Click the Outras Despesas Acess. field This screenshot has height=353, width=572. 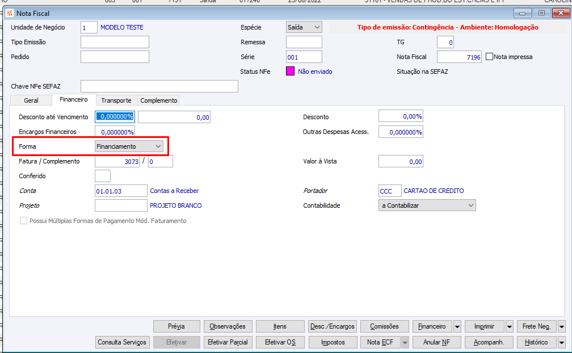pyautogui.click(x=401, y=132)
